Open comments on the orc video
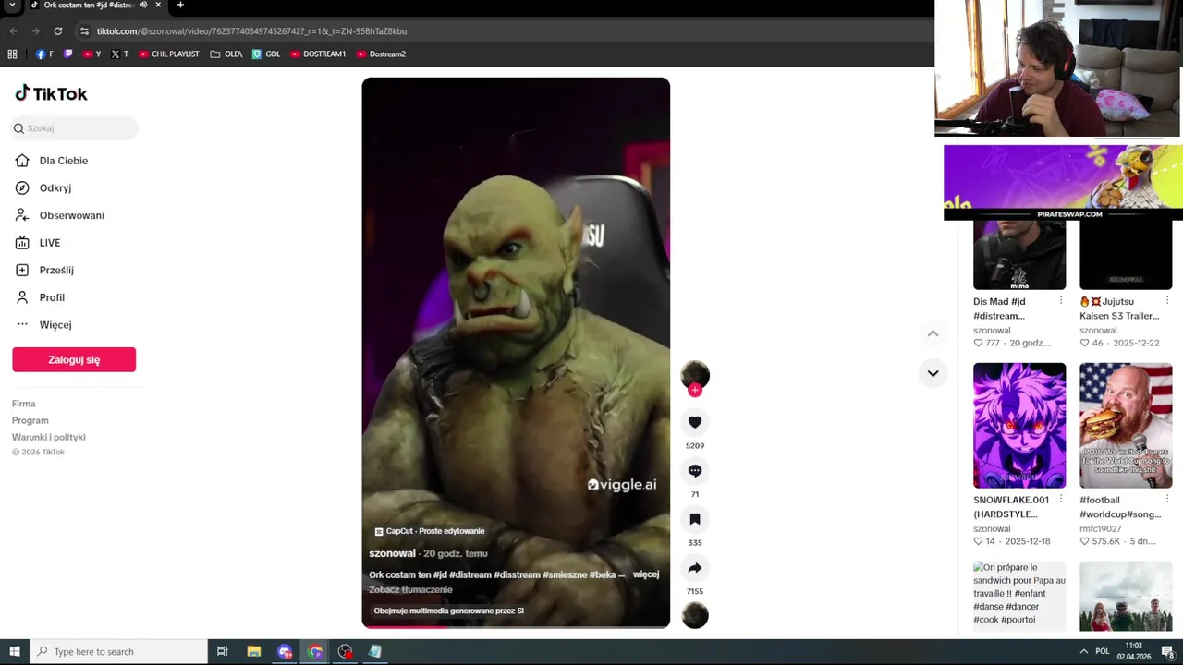The height and width of the screenshot is (665, 1183). tap(695, 471)
